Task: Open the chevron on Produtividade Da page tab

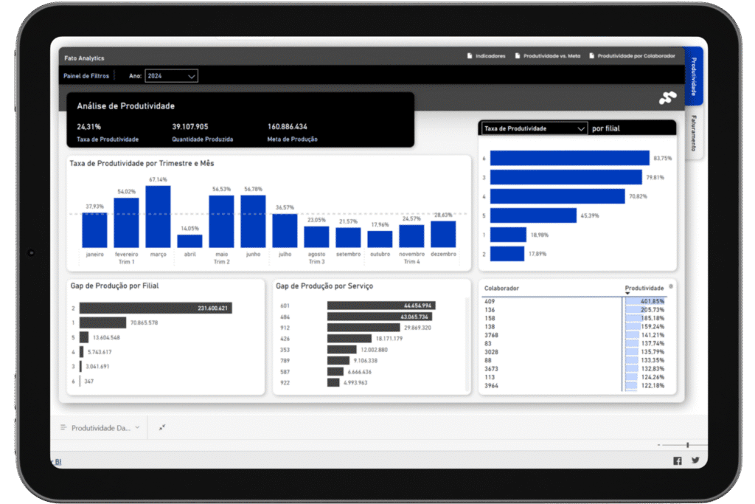Action: pos(137,427)
